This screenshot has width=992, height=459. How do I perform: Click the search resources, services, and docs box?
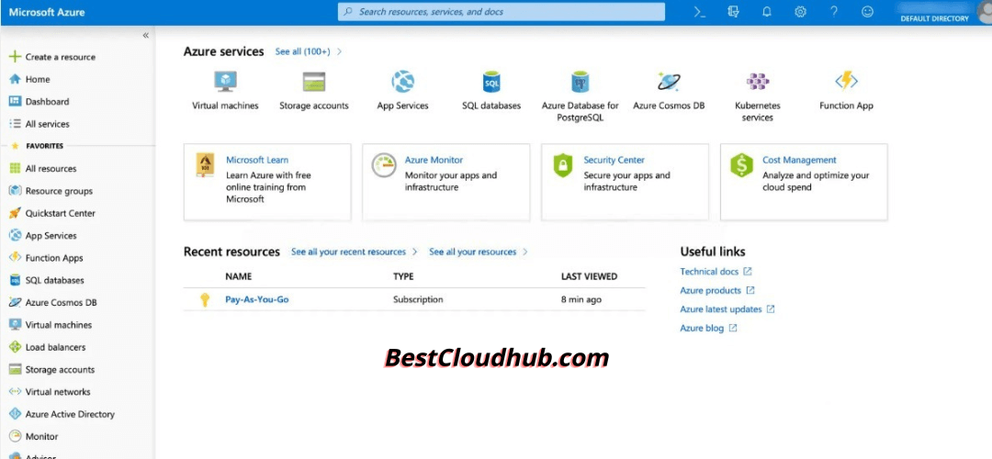[x=502, y=12]
